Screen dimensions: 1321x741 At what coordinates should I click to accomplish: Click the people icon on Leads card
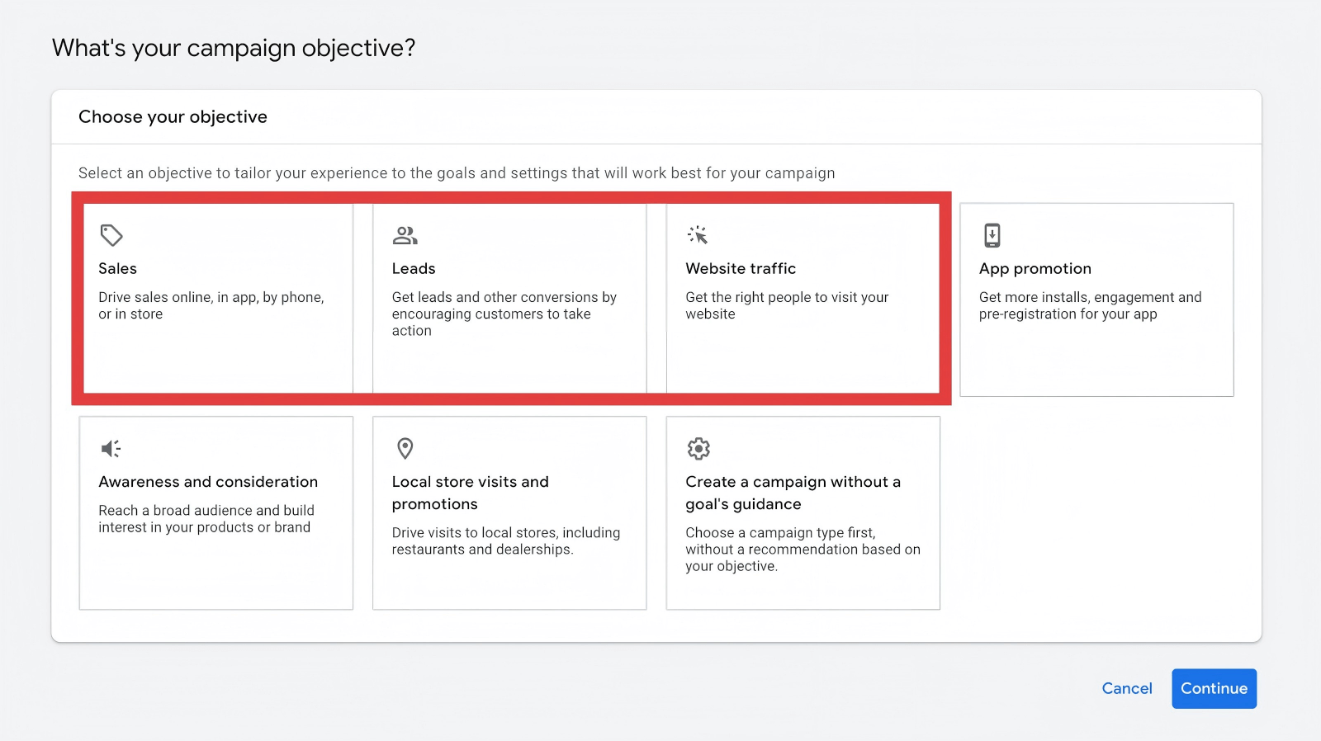tap(405, 235)
